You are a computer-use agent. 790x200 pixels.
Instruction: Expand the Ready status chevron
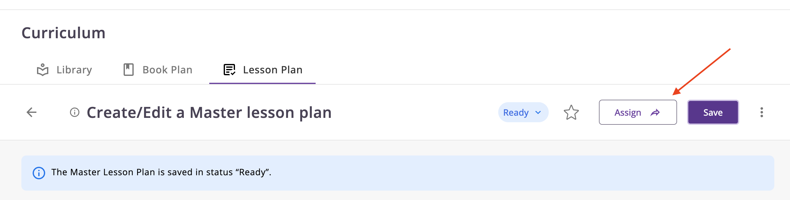[538, 112]
